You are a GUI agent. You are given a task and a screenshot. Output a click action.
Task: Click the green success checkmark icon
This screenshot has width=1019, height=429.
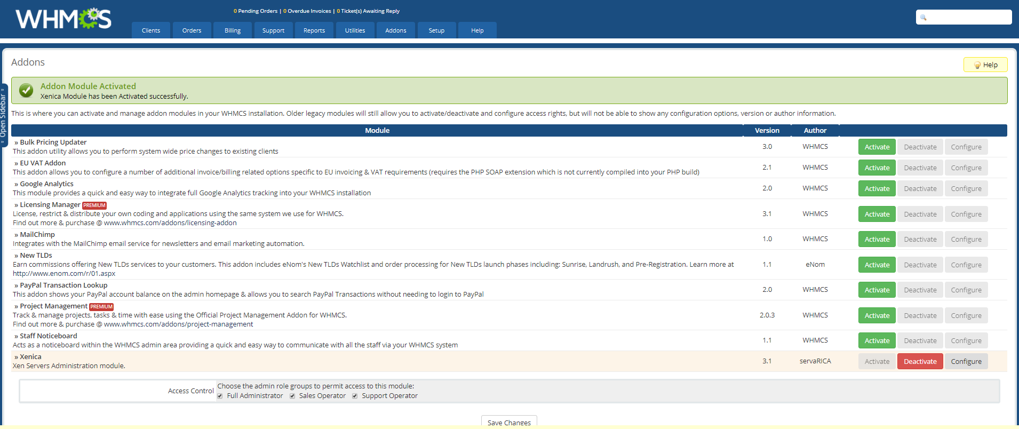[26, 91]
